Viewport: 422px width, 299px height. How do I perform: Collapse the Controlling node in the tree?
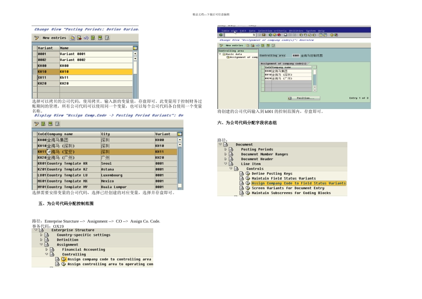coord(47,254)
